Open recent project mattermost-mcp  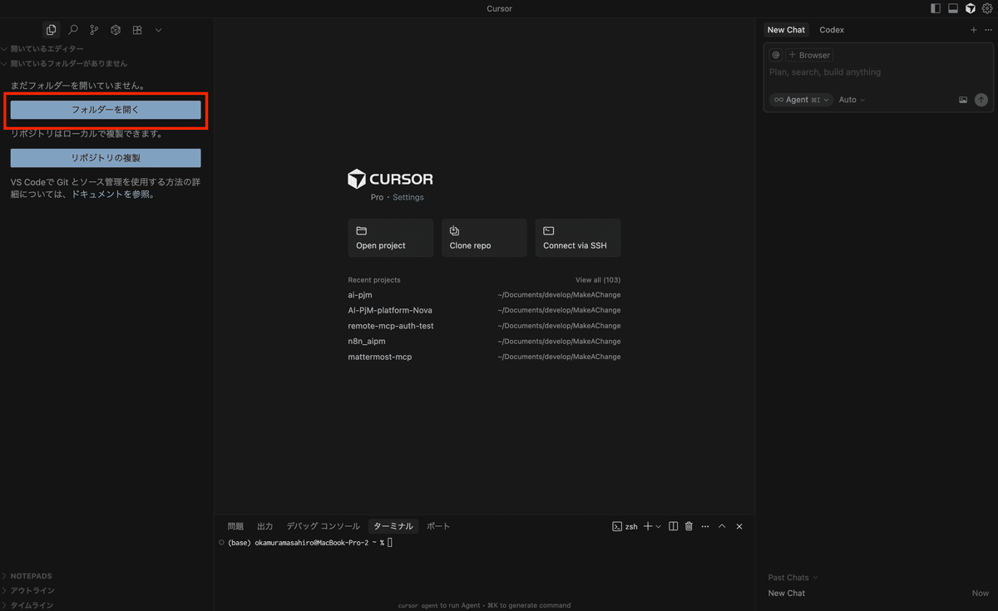click(x=484, y=357)
